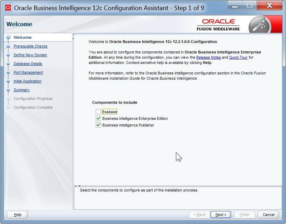Click the Fusion Middleware wizard wand icon
Image resolution: width=286 pixels, height=224 pixels.
260,25
